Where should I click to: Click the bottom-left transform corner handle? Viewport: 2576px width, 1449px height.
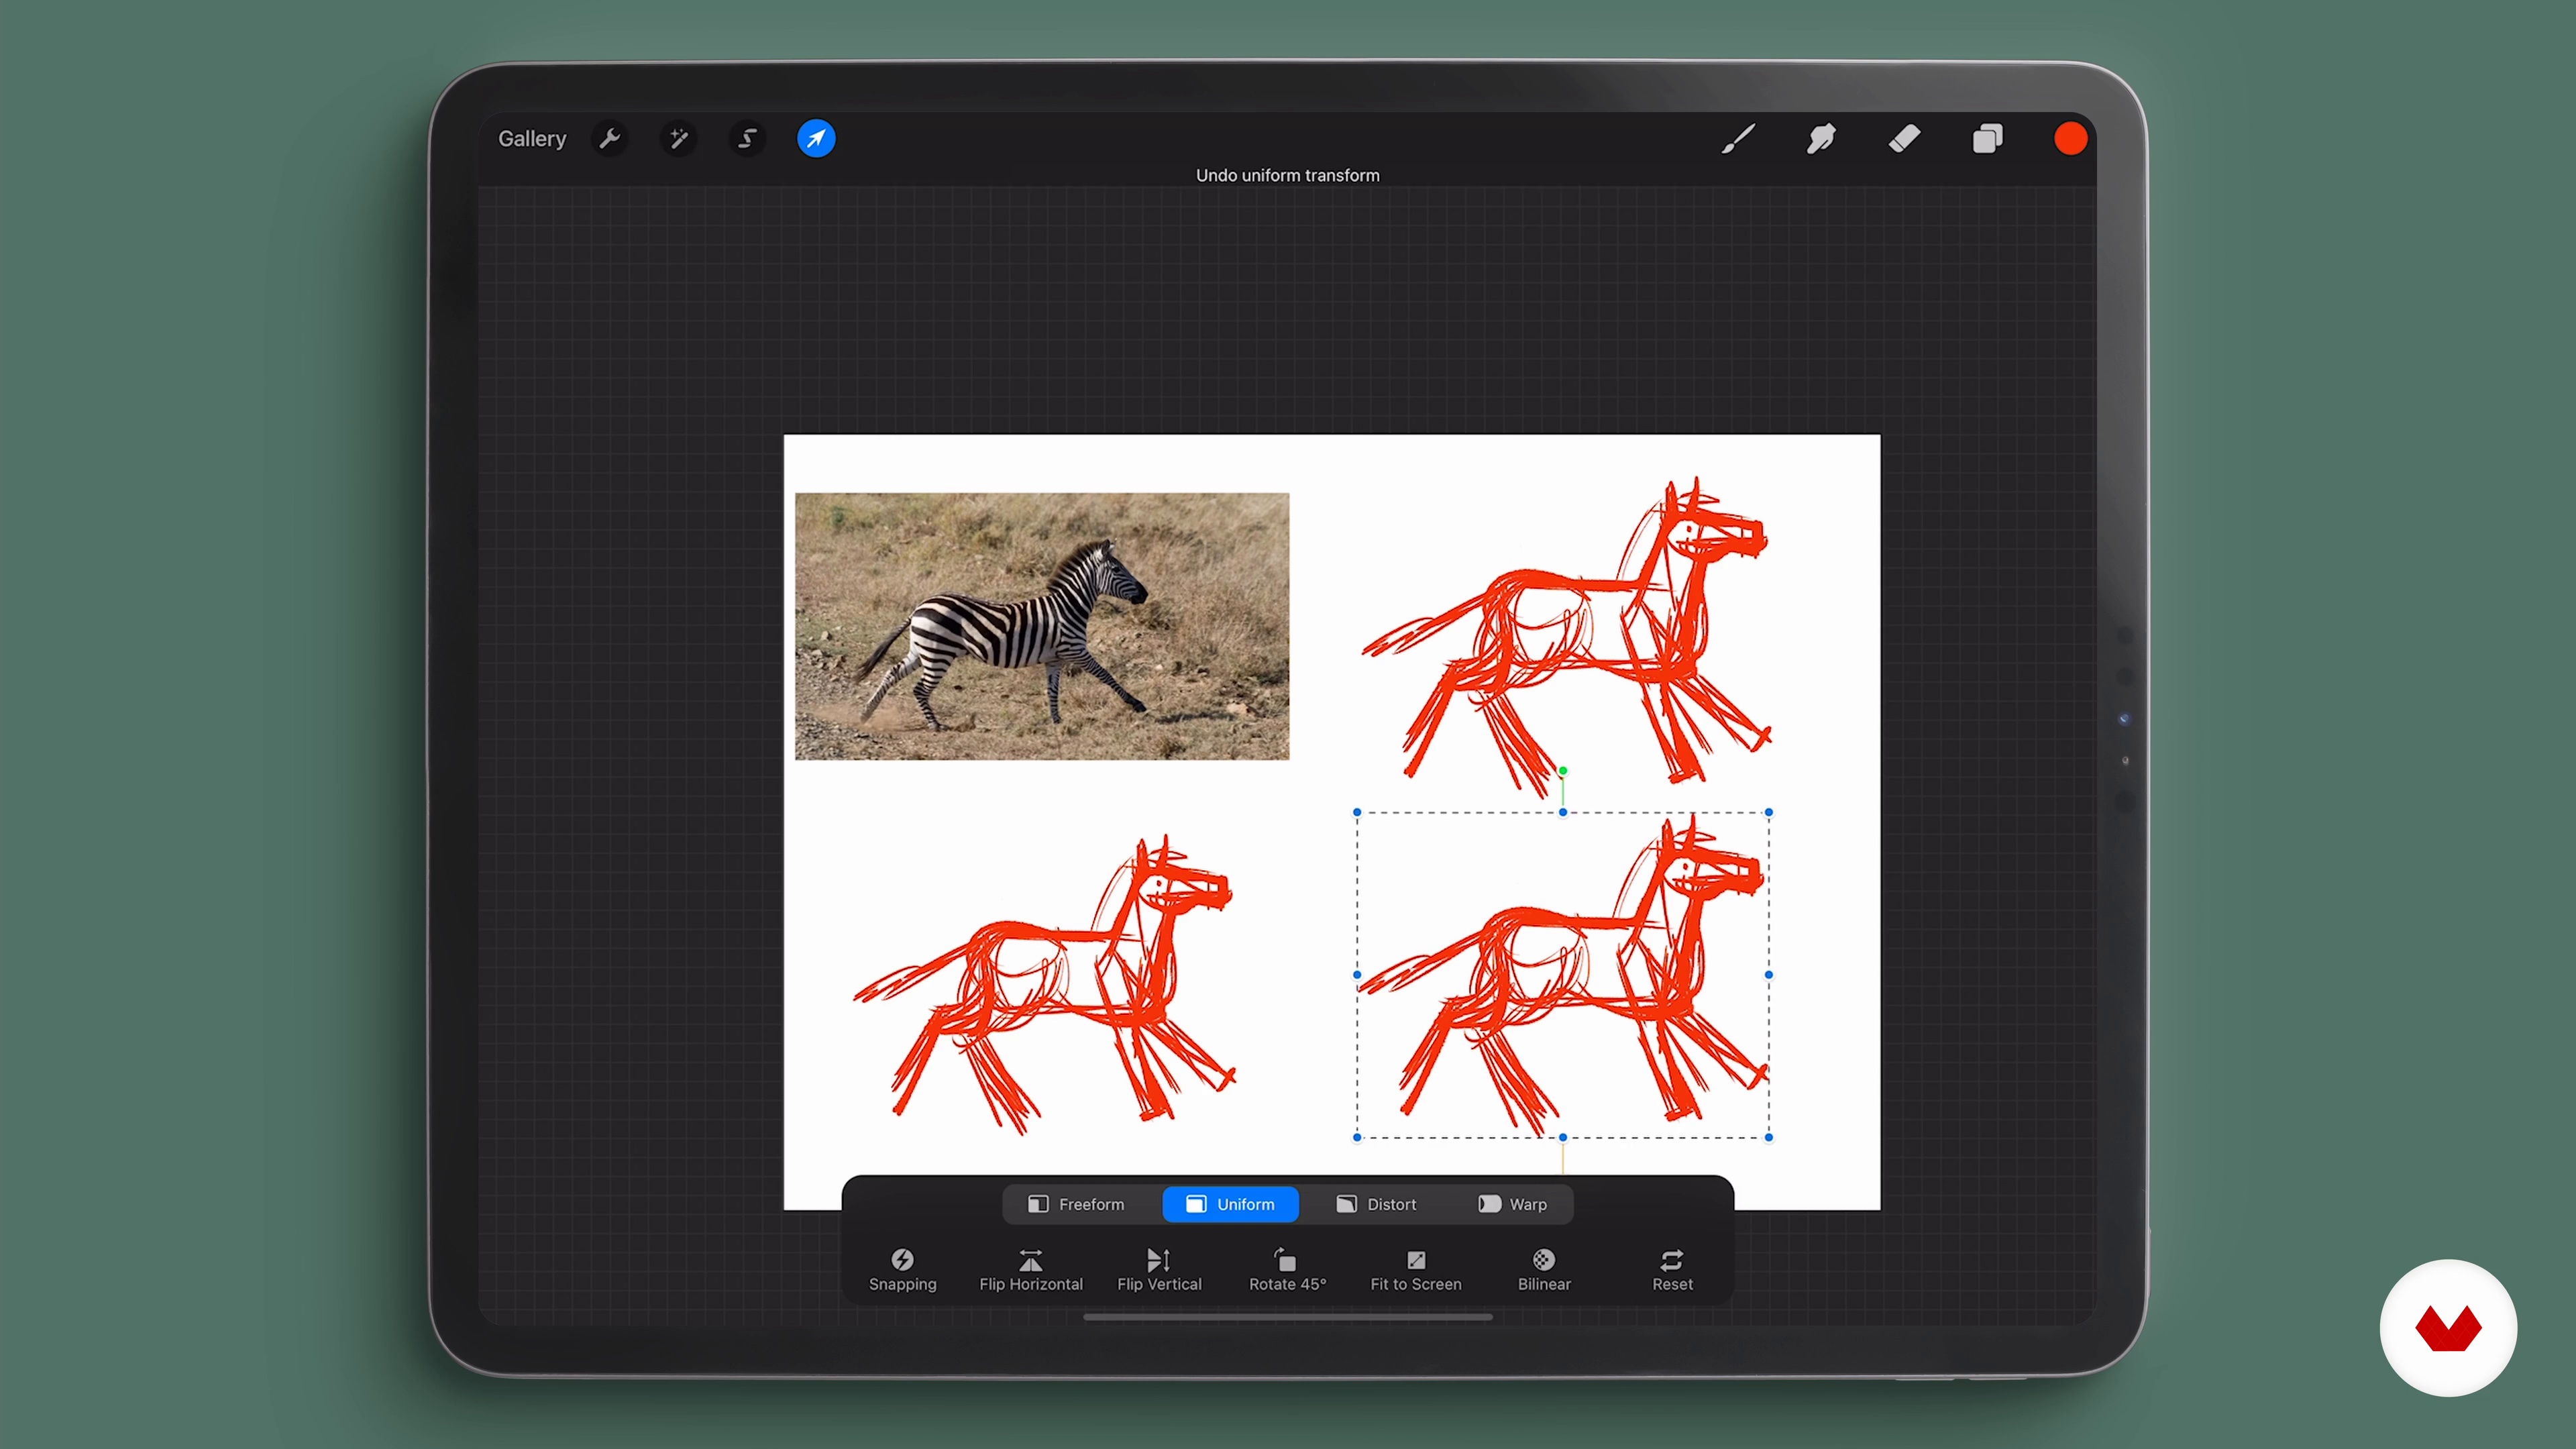pyautogui.click(x=1357, y=1137)
